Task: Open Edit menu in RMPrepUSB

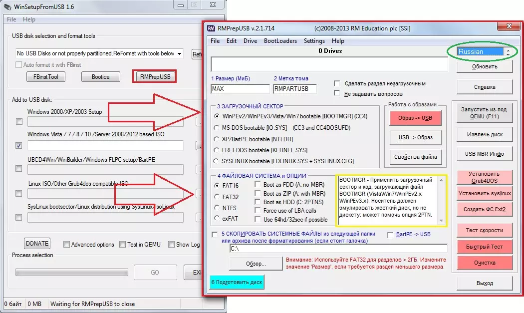Action: (231, 41)
